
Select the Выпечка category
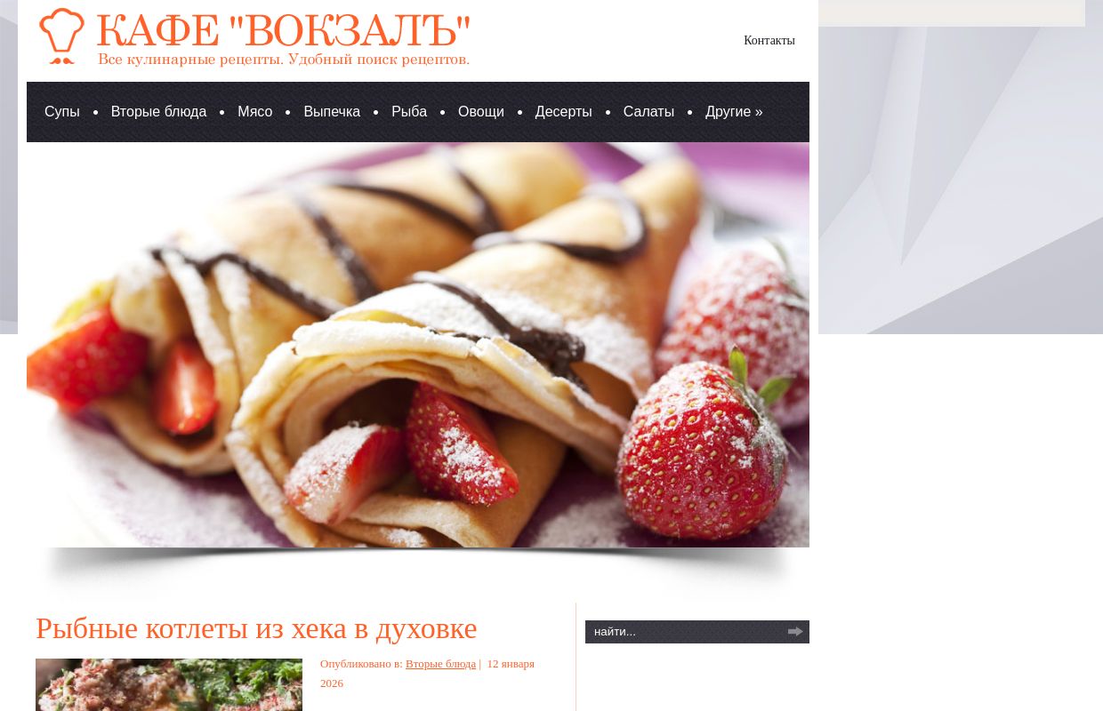[x=332, y=112]
